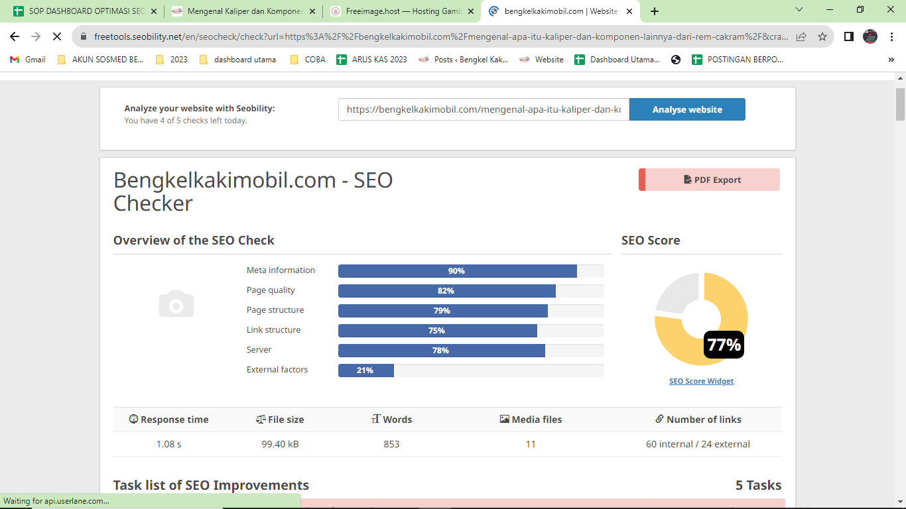
Task: Click 60 internal / 24 external value
Action: (698, 444)
